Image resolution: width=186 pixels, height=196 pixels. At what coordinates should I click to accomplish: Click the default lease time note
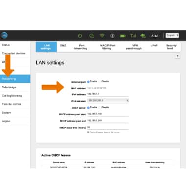coord(105,132)
